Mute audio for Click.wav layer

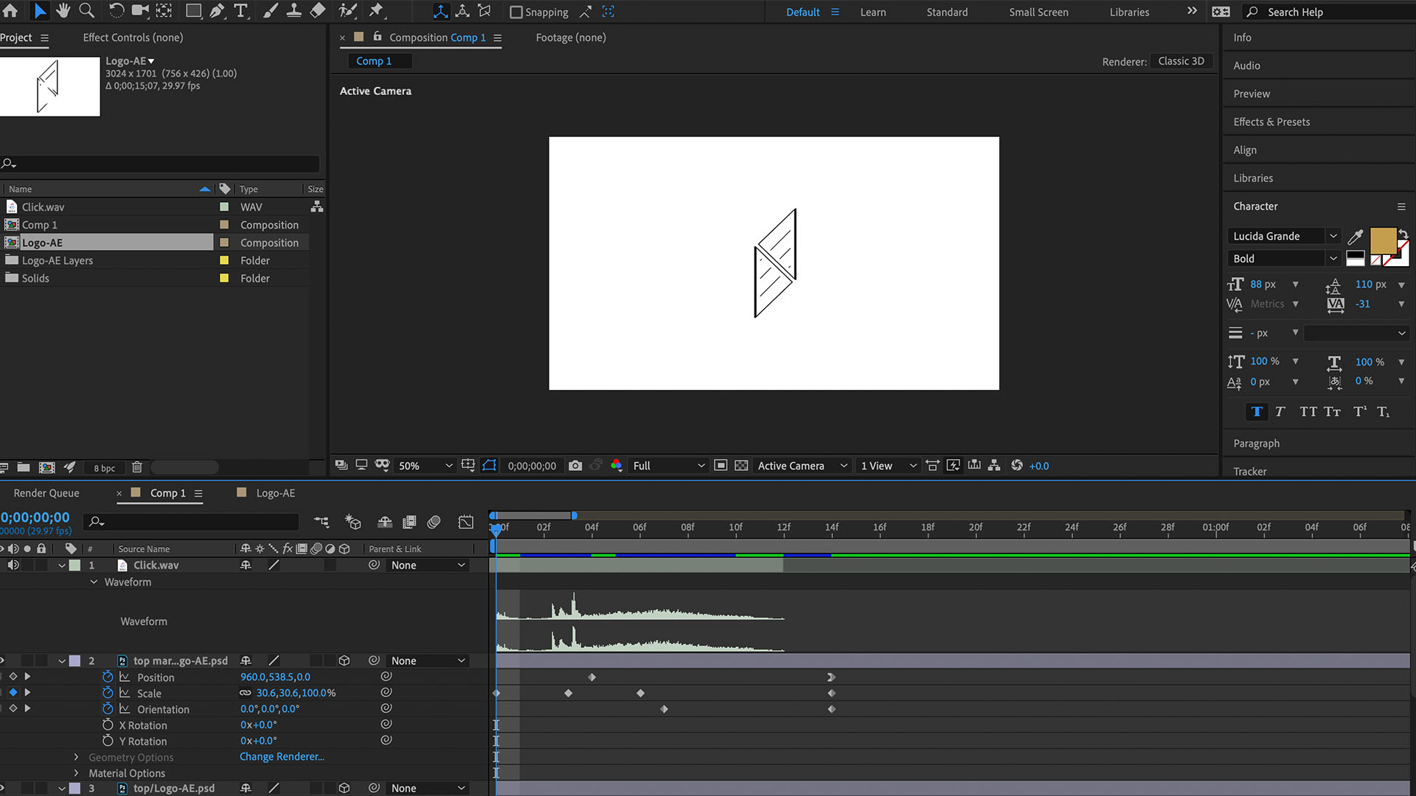click(13, 565)
